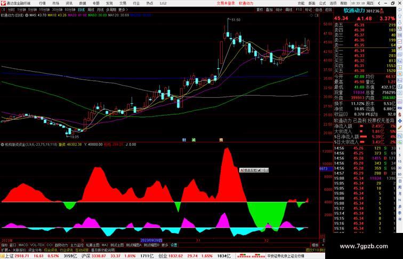The height and width of the screenshot is (259, 403).
Task: Click the 交易未登录 login link
Action: click(225, 3)
